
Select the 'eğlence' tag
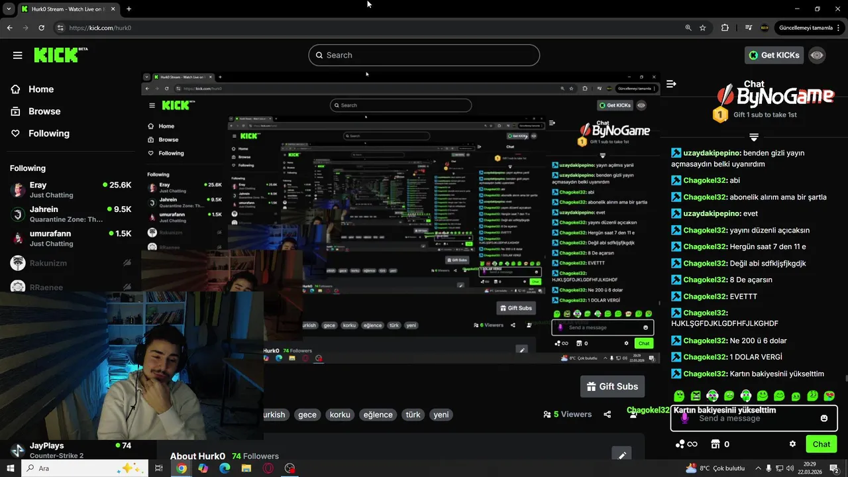click(378, 415)
